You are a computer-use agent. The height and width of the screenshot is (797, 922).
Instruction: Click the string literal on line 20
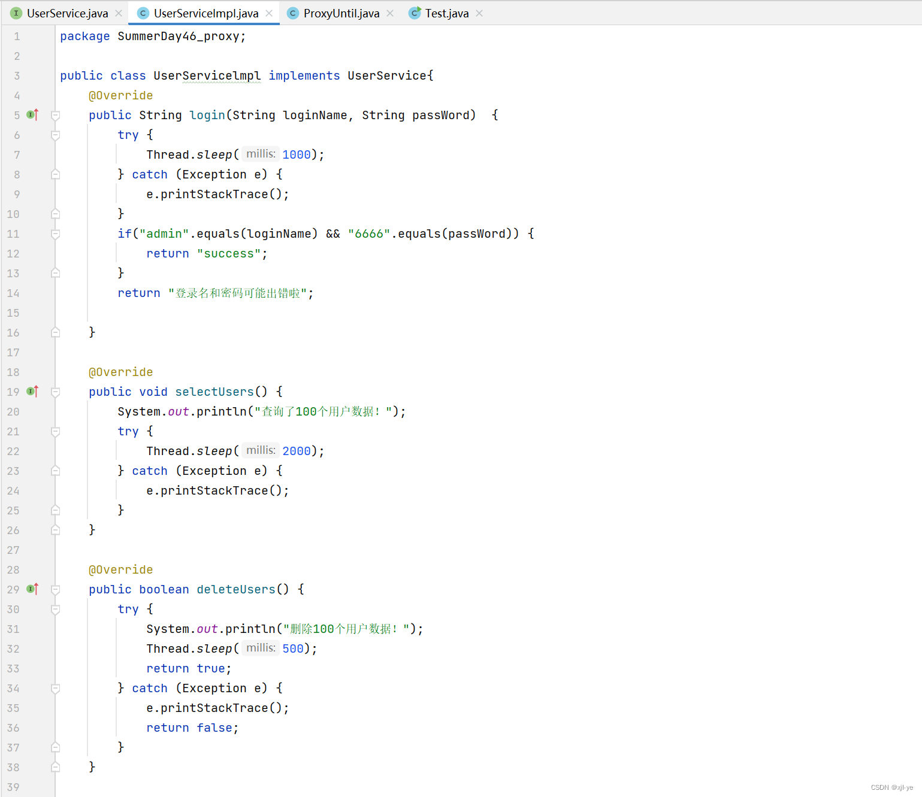click(323, 411)
